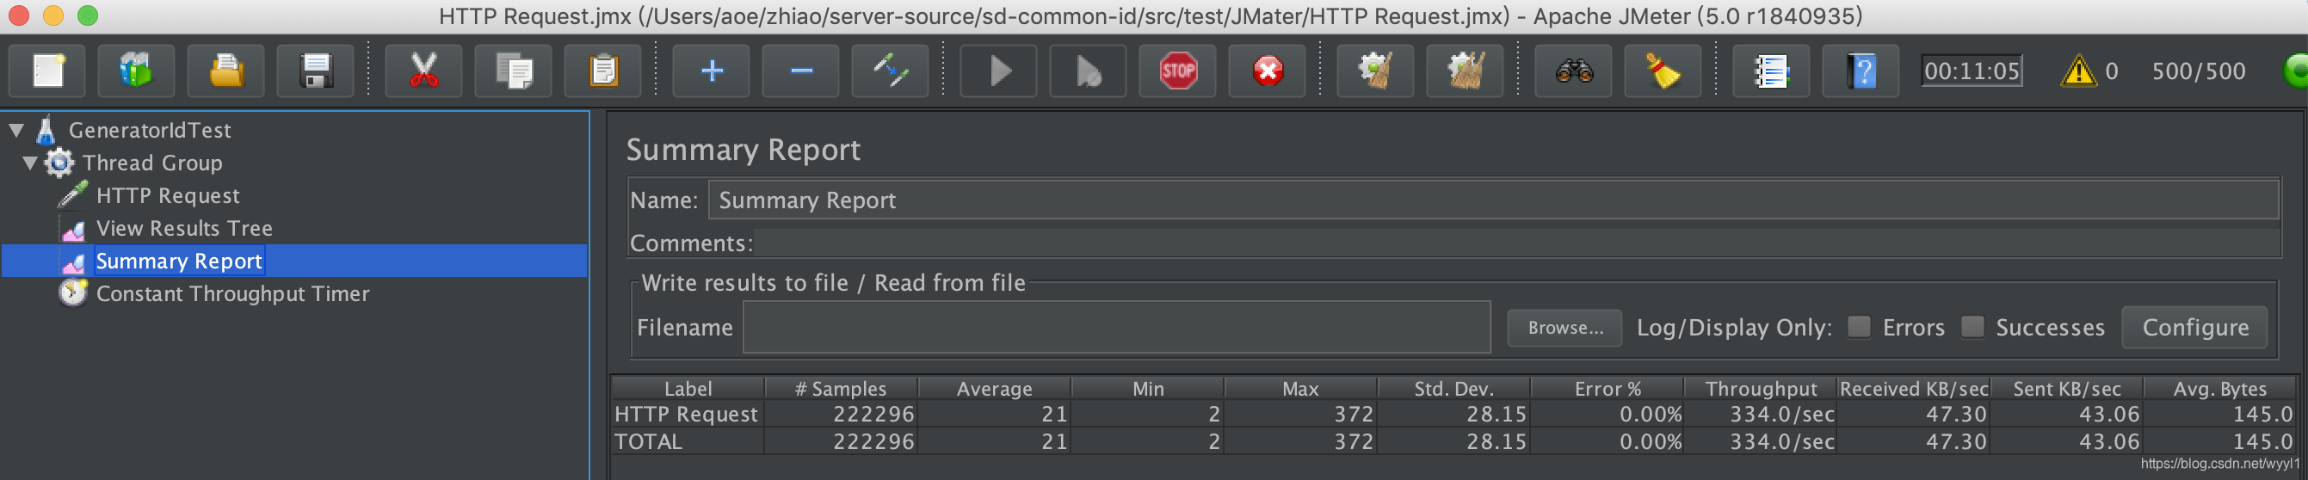This screenshot has width=2308, height=480.
Task: Open the Templates icon
Action: pyautogui.click(x=136, y=71)
